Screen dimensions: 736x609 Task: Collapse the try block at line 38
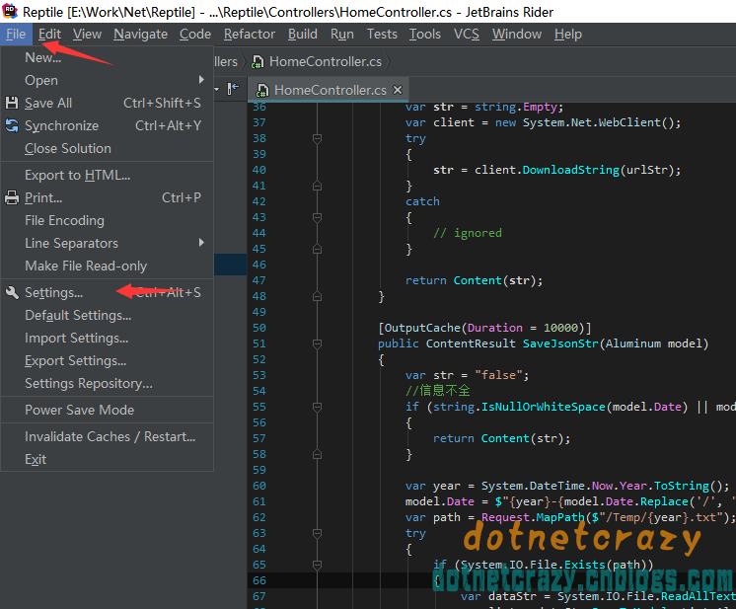click(x=317, y=139)
